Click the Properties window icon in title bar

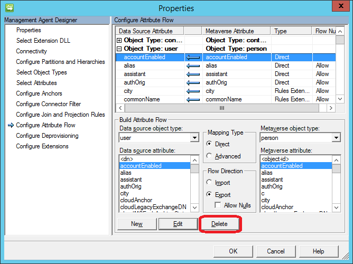pos(9,8)
